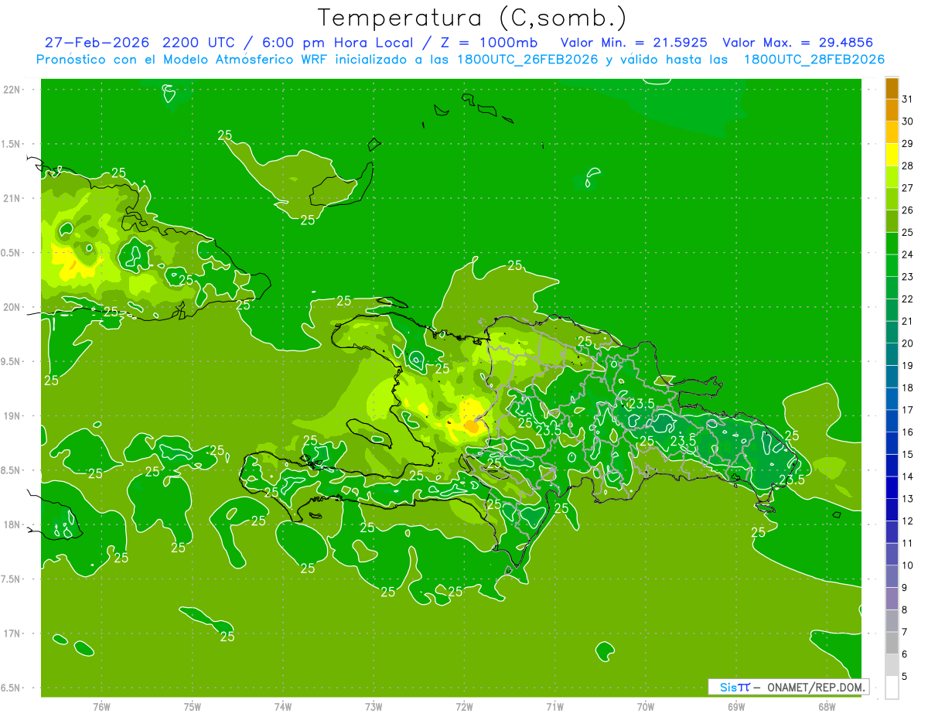Image resolution: width=928 pixels, height=717 pixels.
Task: Click the "20N" latitude axis label
Action: [x=12, y=307]
